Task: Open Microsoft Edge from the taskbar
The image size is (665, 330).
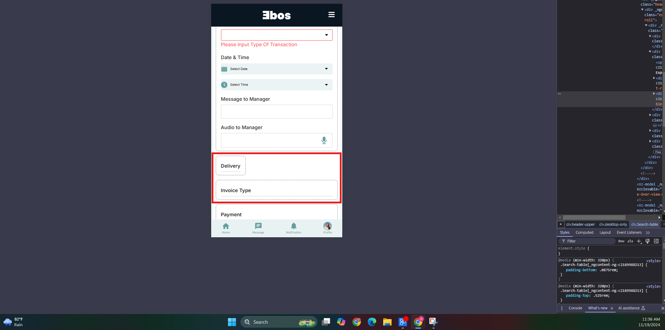Action: point(372,322)
